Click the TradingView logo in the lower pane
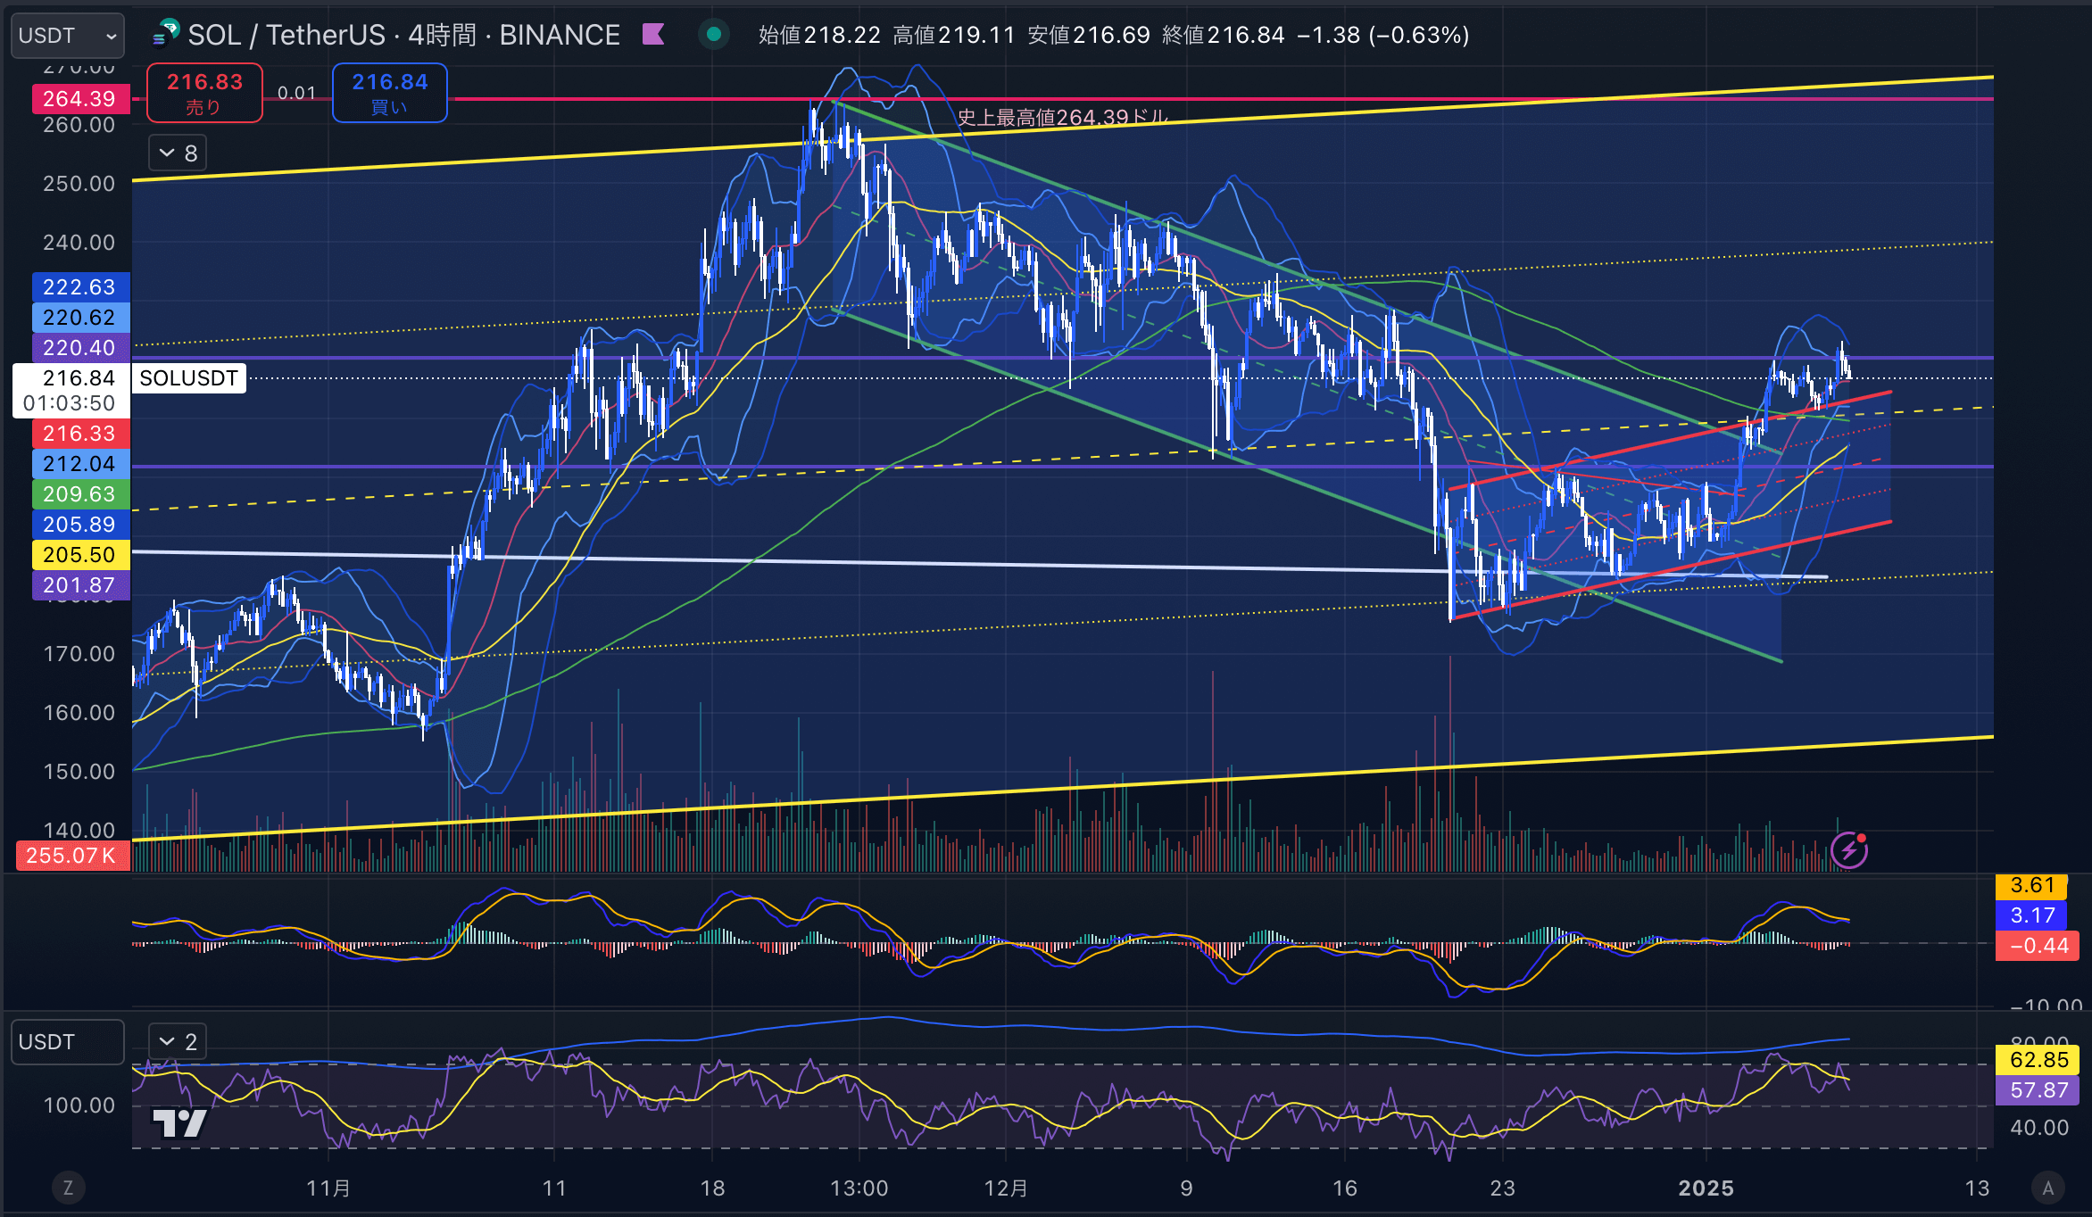This screenshot has width=2092, height=1217. coord(179,1123)
